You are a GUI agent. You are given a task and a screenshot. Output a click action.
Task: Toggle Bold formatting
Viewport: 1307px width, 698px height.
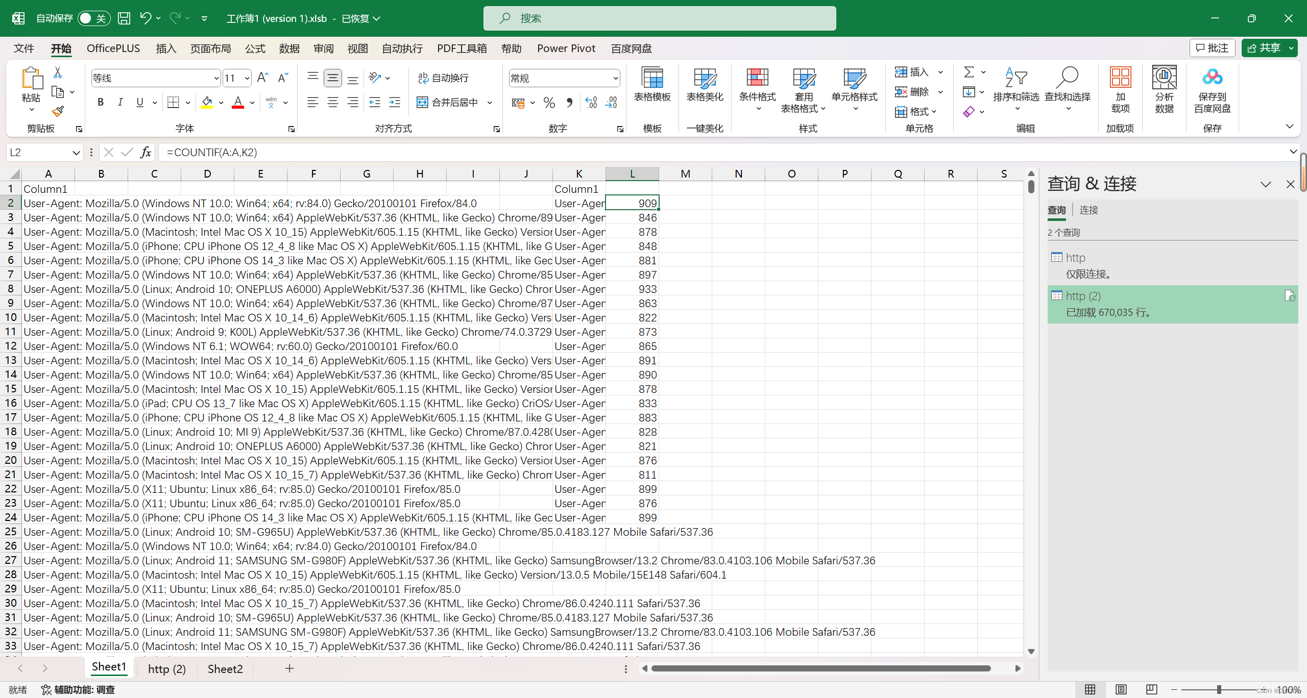coord(101,103)
